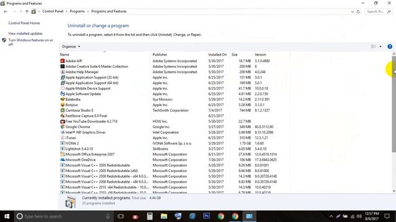396x222 pixels.
Task: Click the Search Programs input field
Action: tap(379, 12)
